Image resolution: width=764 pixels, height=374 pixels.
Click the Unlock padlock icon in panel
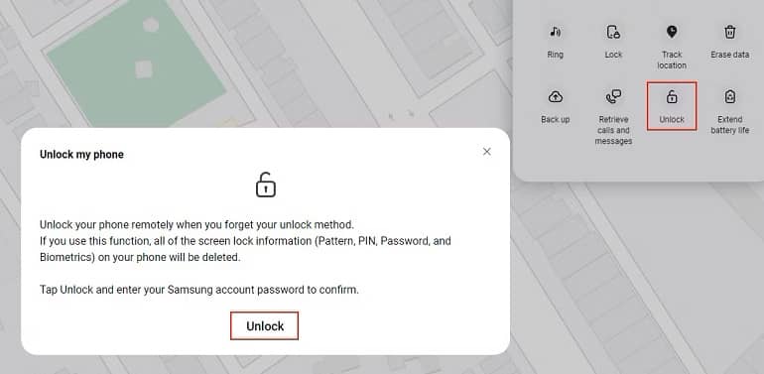click(672, 97)
